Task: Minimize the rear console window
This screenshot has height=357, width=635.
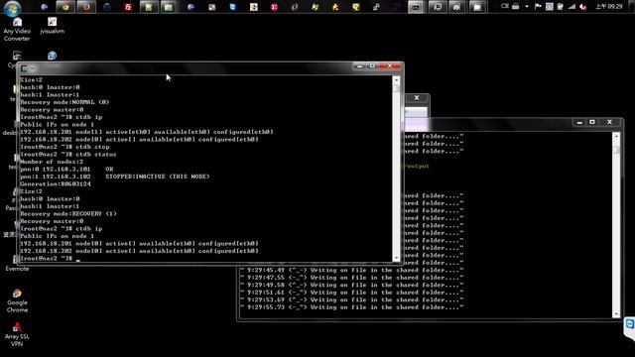Action: [x=579, y=122]
